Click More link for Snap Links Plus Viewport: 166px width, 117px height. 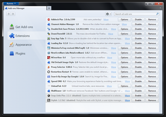point(127,96)
